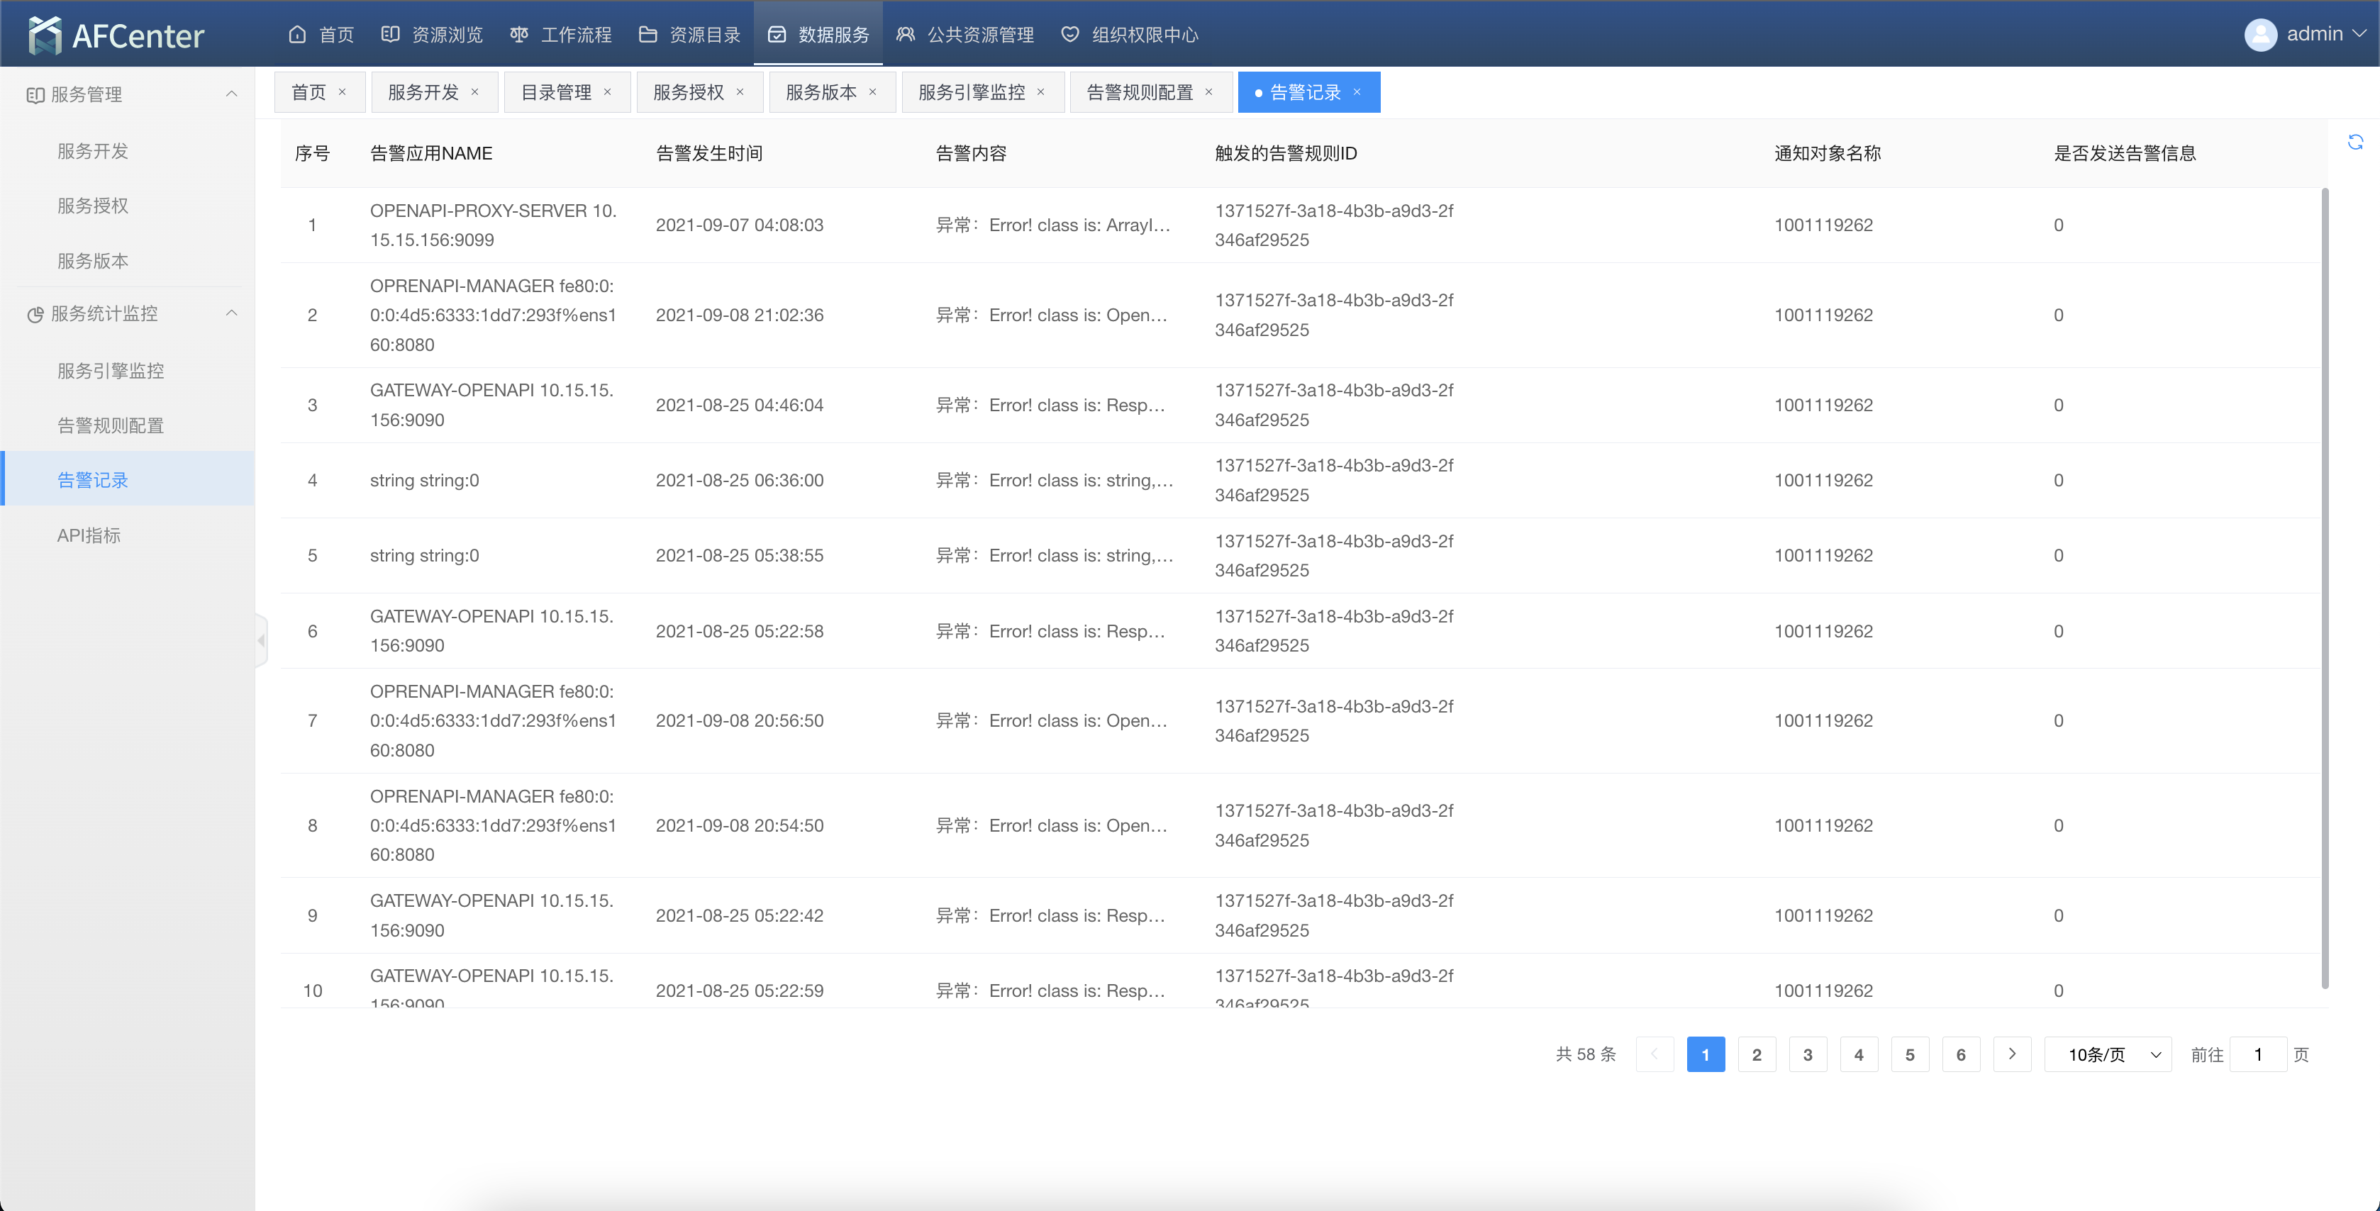Click the AFCenter logo icon
Image resolution: width=2380 pixels, height=1211 pixels.
pos(45,35)
